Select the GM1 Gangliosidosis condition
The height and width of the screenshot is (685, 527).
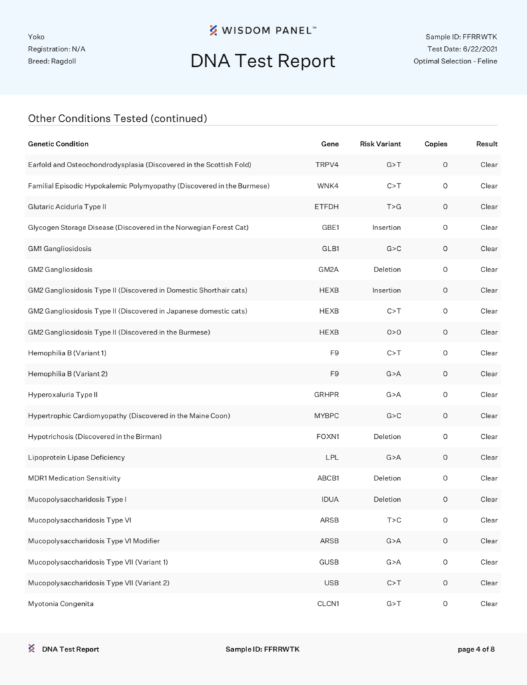pyautogui.click(x=59, y=249)
